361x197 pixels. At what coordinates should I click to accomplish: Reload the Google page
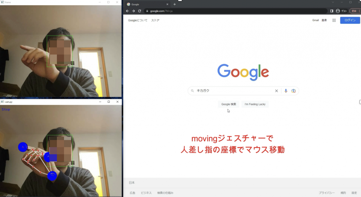coord(140,11)
